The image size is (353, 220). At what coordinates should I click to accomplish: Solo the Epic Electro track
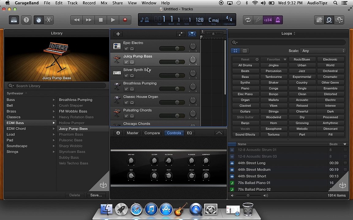point(132,49)
